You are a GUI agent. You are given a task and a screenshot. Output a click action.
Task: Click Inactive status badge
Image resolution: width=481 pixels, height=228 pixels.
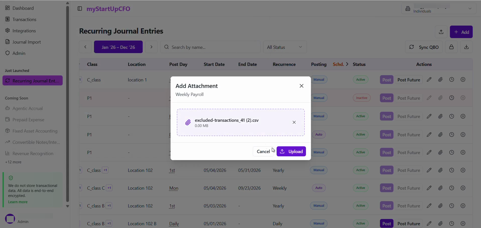pos(362,98)
